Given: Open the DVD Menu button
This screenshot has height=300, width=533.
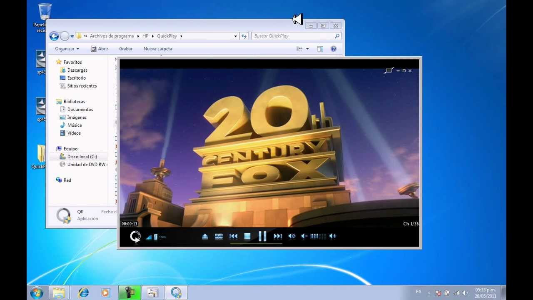Looking at the screenshot, I should click(219, 236).
